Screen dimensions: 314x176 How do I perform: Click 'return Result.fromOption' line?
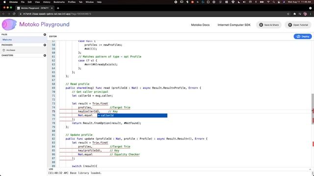point(106,123)
